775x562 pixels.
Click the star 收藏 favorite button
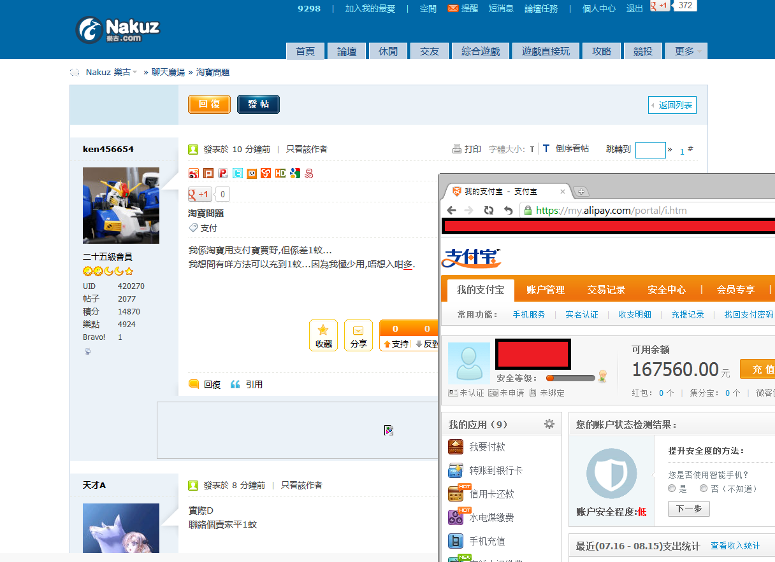[323, 335]
